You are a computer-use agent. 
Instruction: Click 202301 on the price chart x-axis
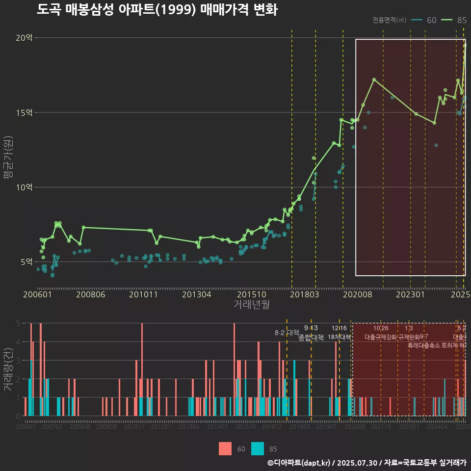pos(410,294)
